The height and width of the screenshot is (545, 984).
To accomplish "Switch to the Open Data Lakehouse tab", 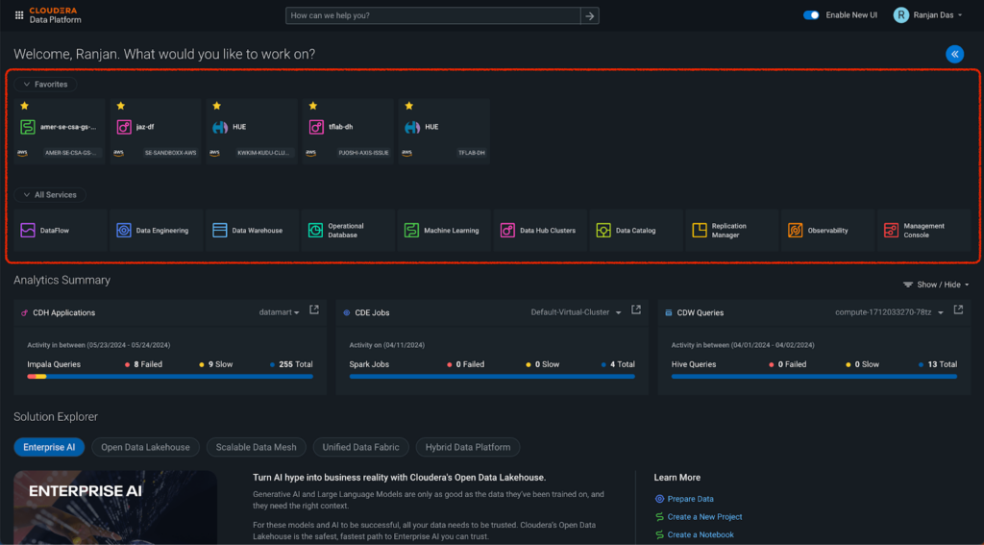I will (146, 447).
